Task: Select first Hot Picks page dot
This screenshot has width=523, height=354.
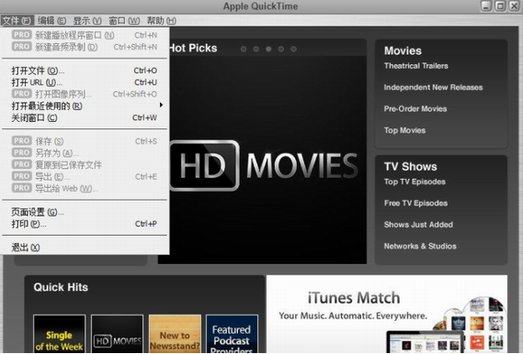Action: coord(244,49)
